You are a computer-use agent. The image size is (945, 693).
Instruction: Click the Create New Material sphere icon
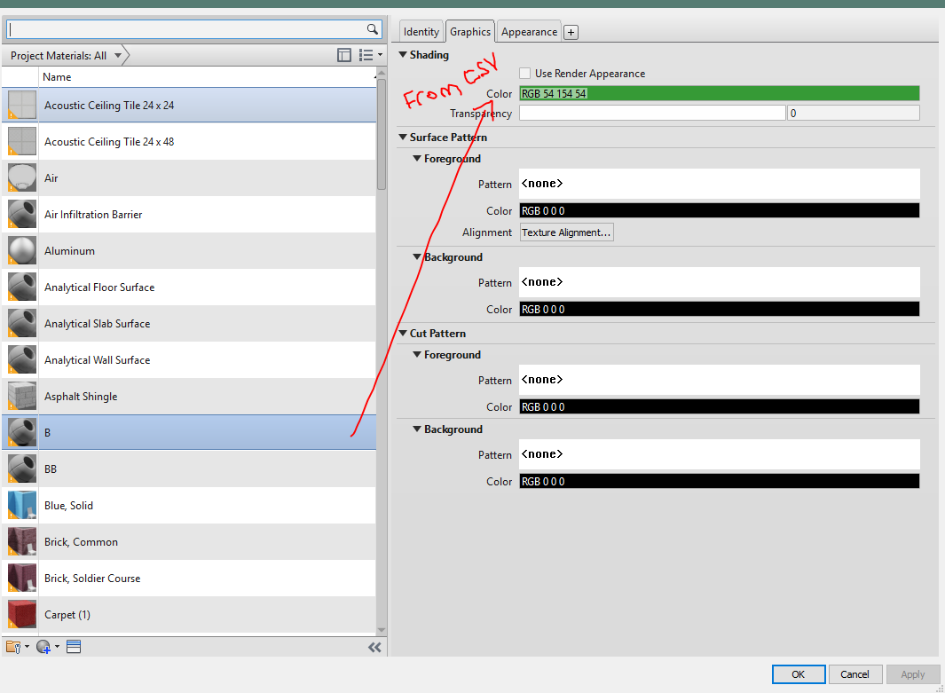point(43,647)
